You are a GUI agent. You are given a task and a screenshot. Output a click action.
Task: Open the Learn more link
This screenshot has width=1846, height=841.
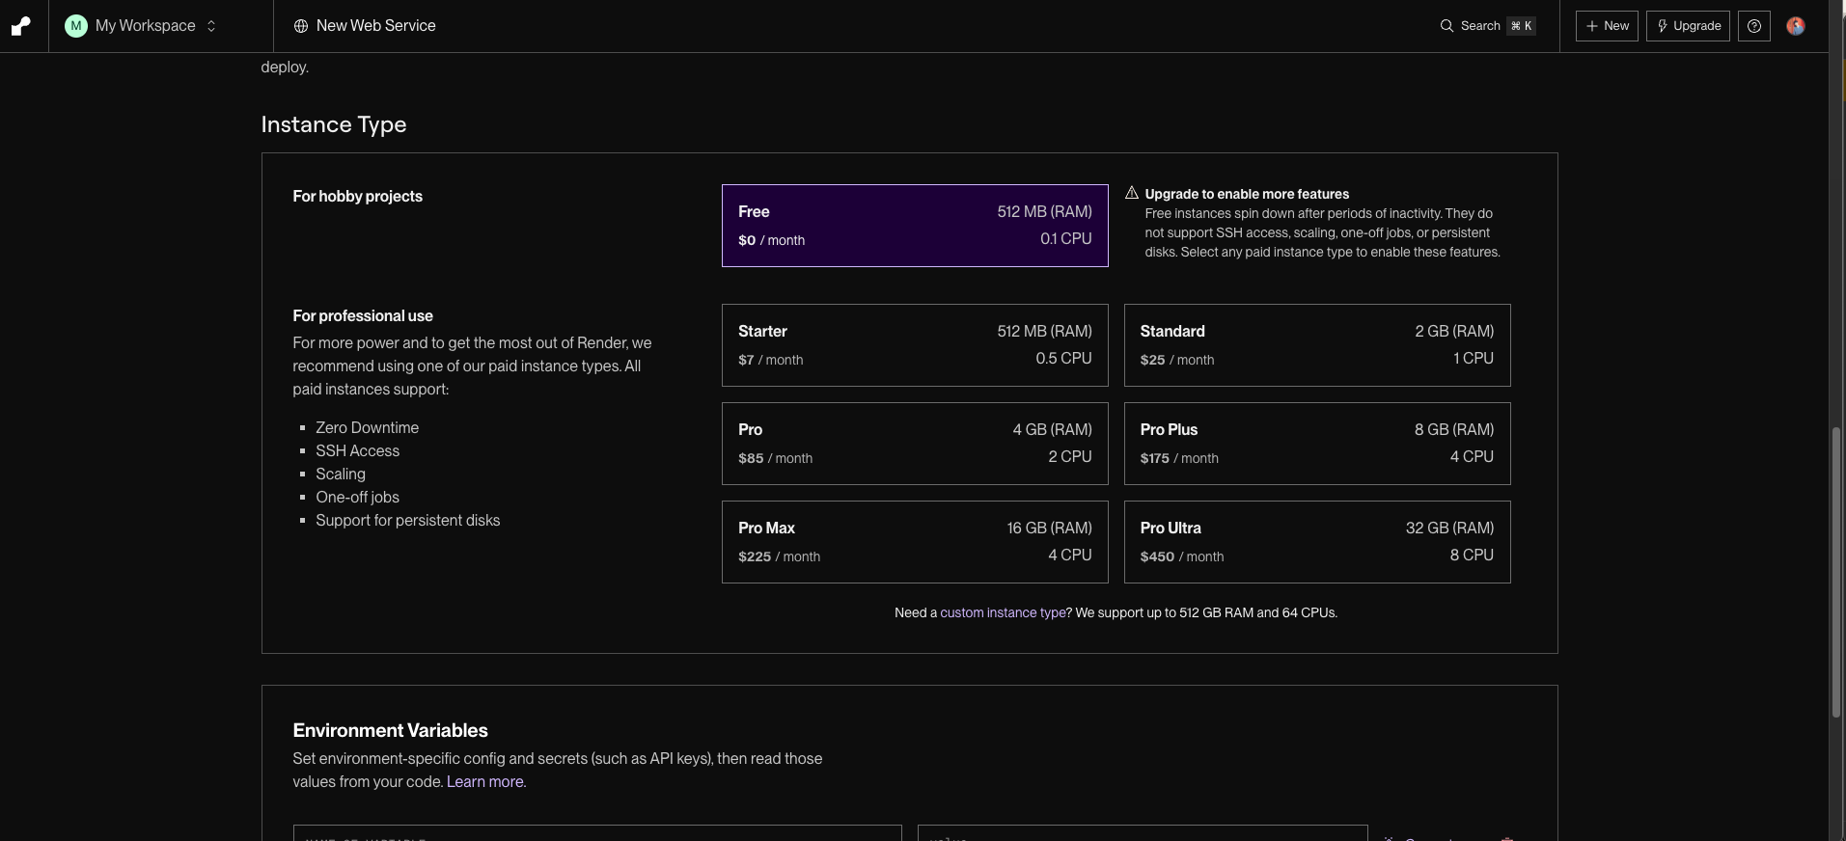484,781
